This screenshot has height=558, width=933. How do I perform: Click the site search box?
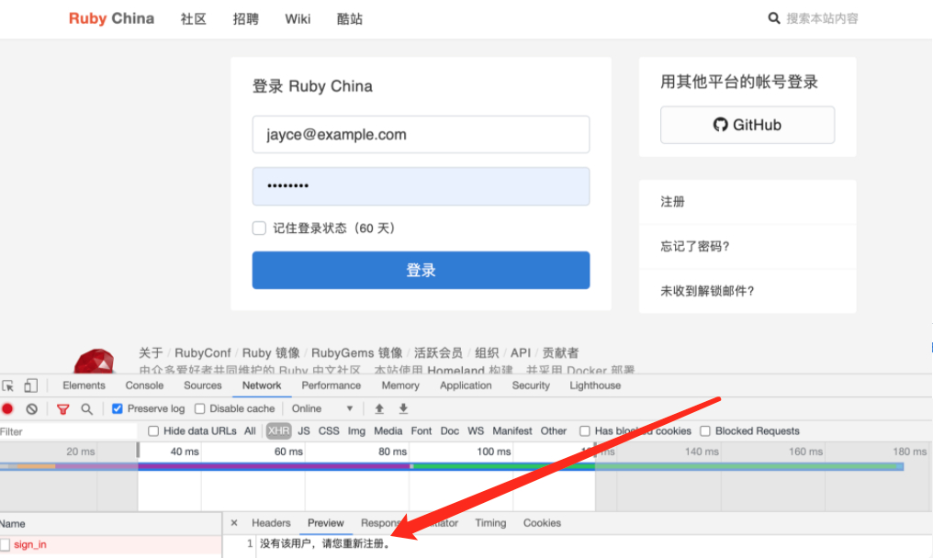(822, 18)
